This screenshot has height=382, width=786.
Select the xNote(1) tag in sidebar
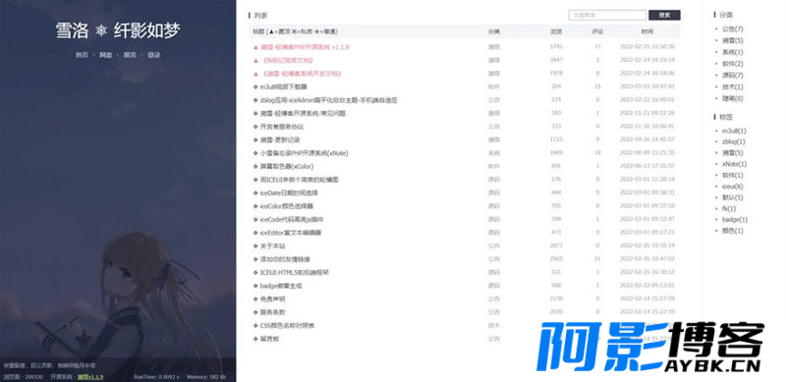[x=734, y=164]
